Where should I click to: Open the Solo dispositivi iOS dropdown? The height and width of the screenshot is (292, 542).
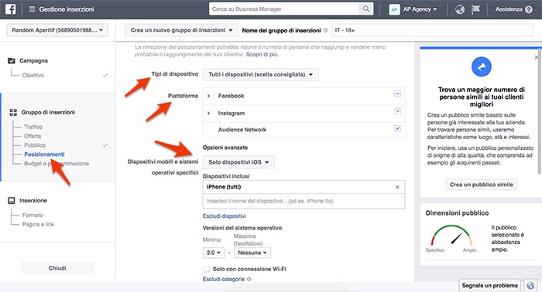point(238,162)
